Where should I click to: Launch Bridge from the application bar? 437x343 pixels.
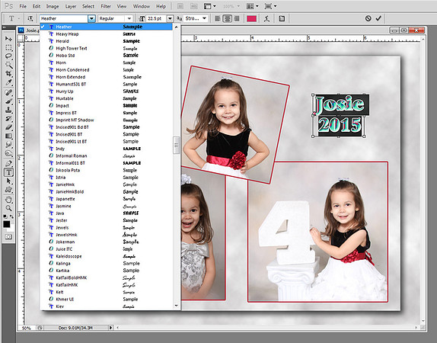180,6
